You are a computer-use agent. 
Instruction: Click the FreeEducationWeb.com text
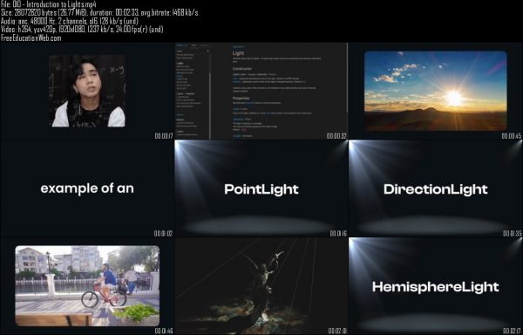31,38
